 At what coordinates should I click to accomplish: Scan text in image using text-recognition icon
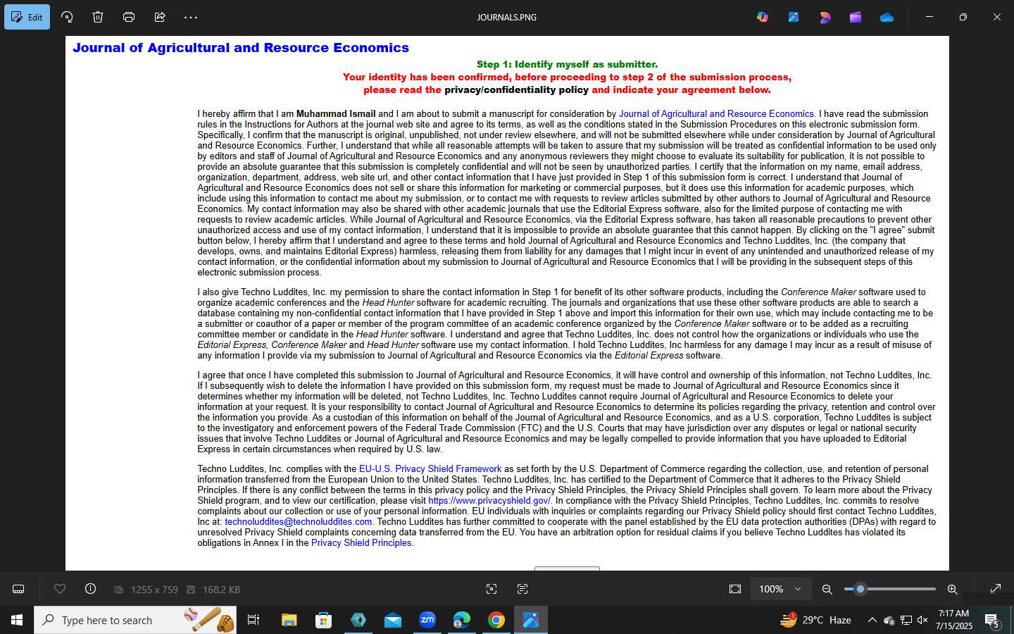click(x=522, y=589)
